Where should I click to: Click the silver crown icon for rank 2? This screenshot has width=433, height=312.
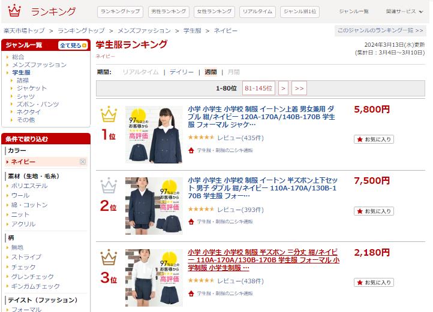tap(109, 186)
